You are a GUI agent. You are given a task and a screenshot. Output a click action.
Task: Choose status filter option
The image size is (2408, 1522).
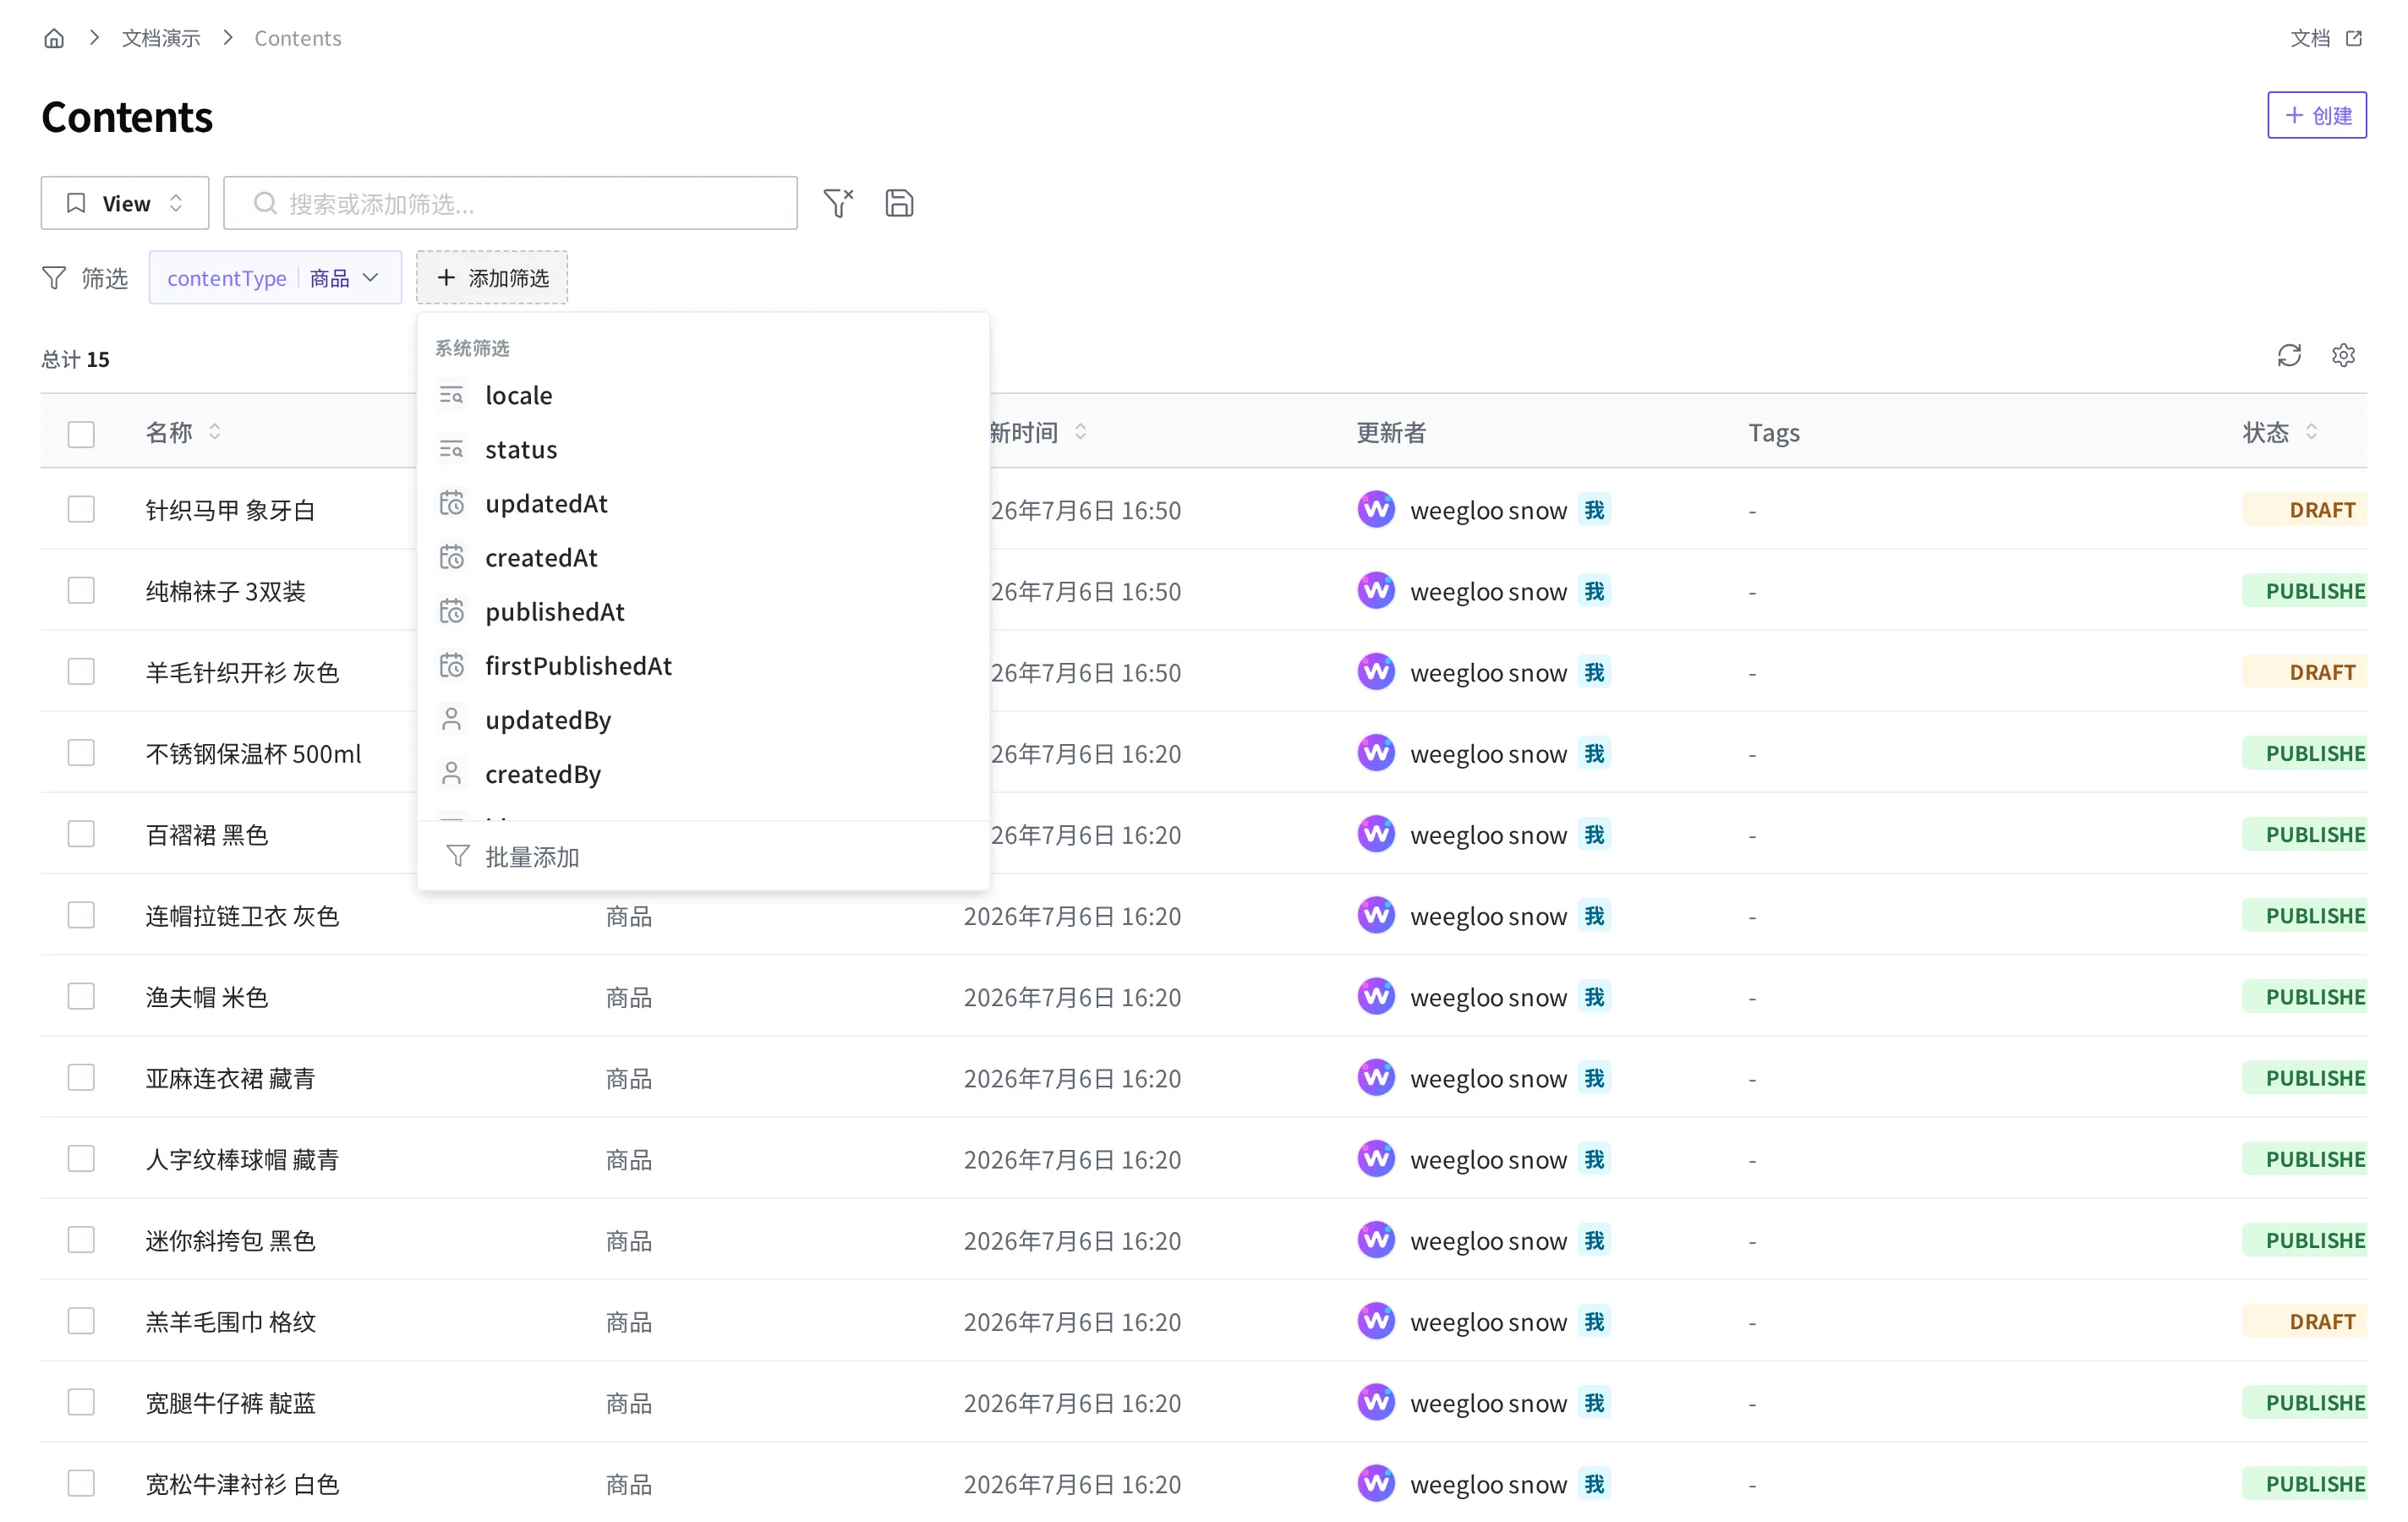point(703,449)
